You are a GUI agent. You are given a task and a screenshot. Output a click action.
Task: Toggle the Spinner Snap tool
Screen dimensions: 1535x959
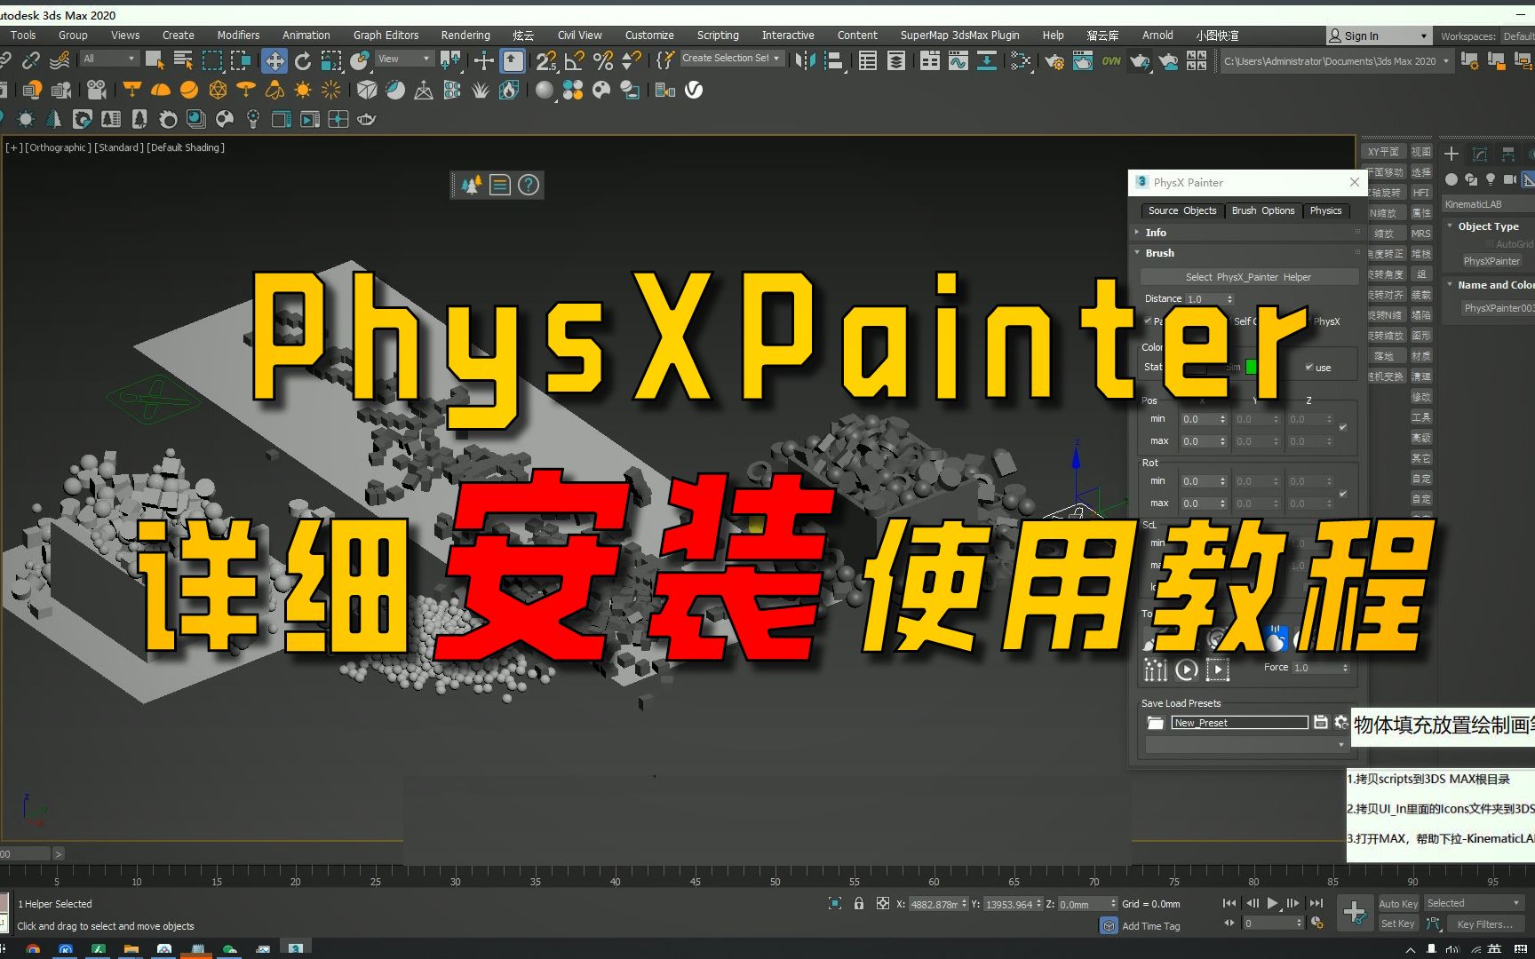coord(632,60)
